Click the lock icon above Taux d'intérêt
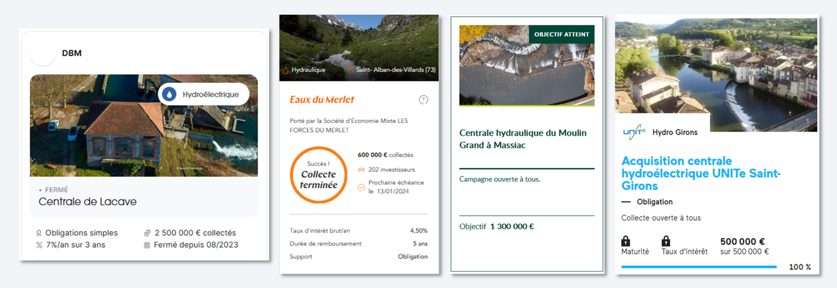Screen dimensions: 837x288 666,241
